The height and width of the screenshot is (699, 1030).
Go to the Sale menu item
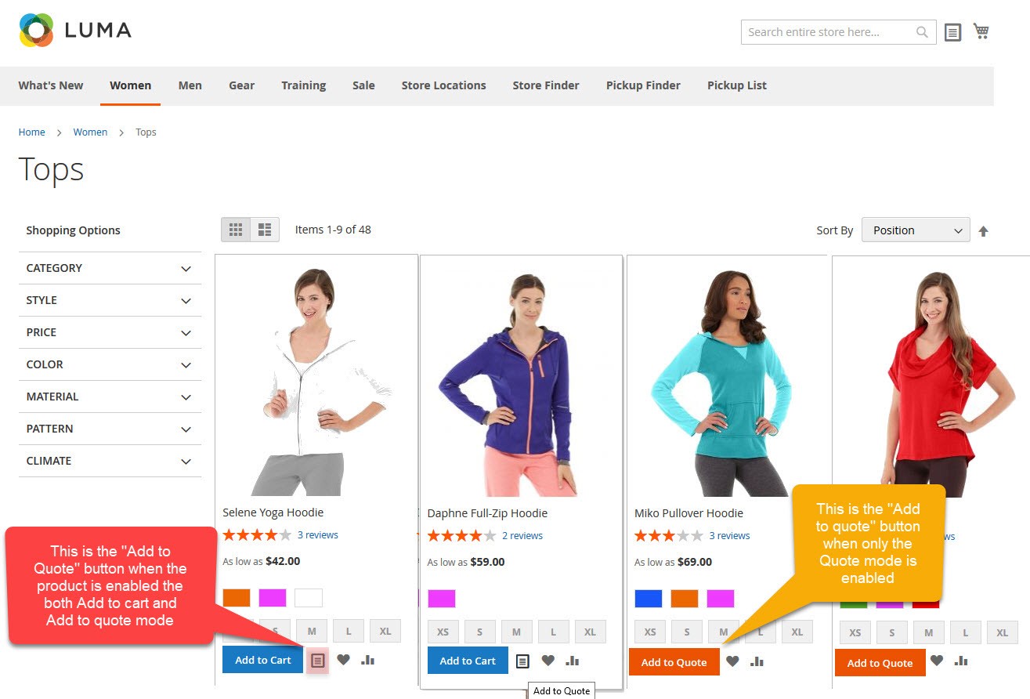point(363,85)
